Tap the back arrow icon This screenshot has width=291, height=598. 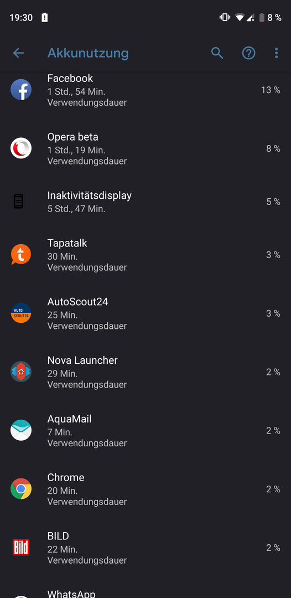click(19, 53)
